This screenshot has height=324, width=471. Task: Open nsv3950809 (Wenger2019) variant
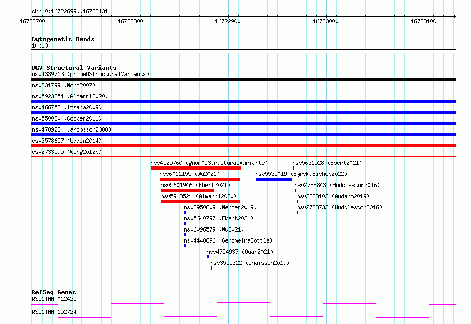click(x=220, y=207)
